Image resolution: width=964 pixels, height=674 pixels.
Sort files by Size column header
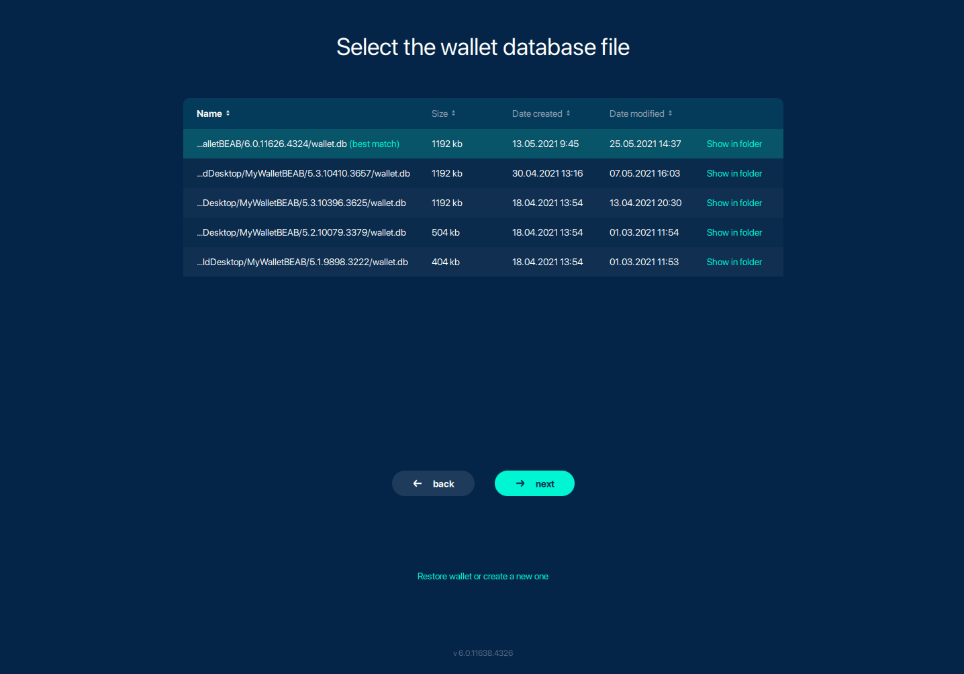click(x=439, y=113)
